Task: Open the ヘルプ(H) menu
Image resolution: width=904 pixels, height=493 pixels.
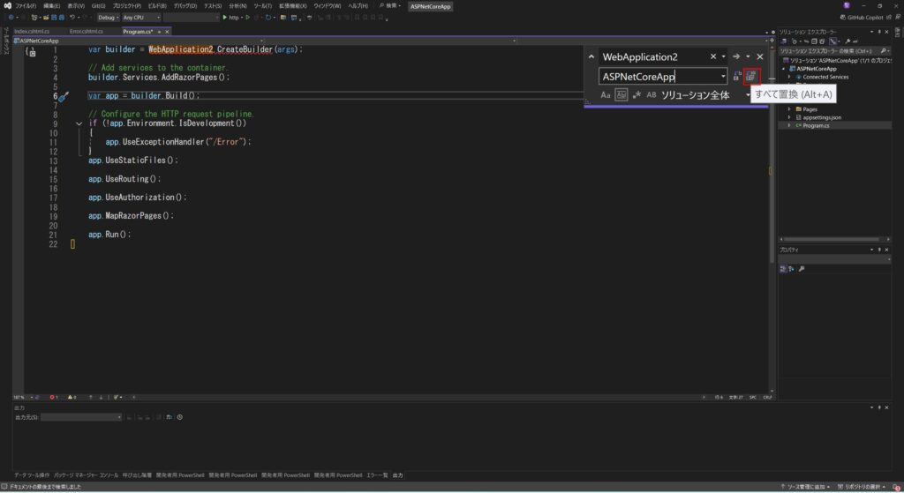Action: click(358, 6)
